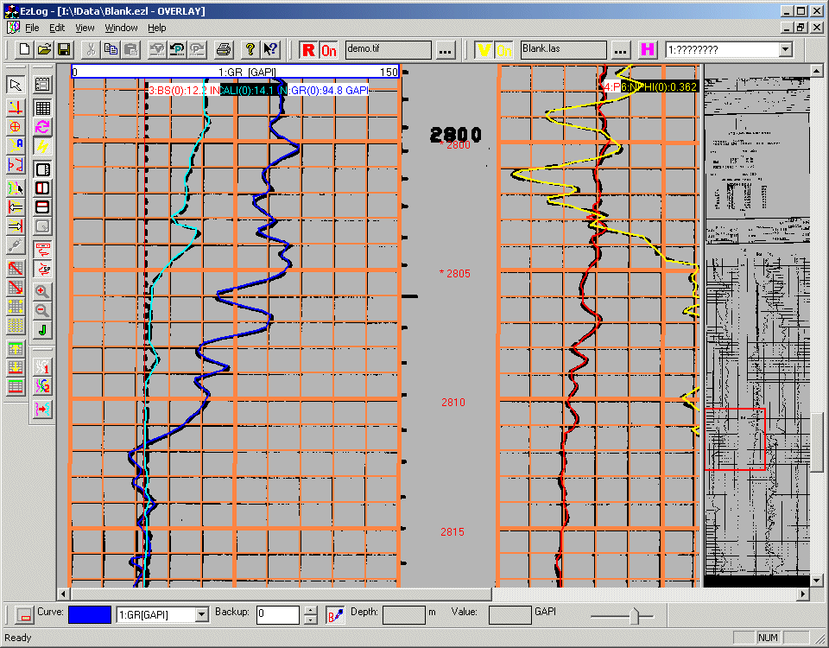829x648 pixels.
Task: Click browse button next to Blank.las
Action: (620, 50)
